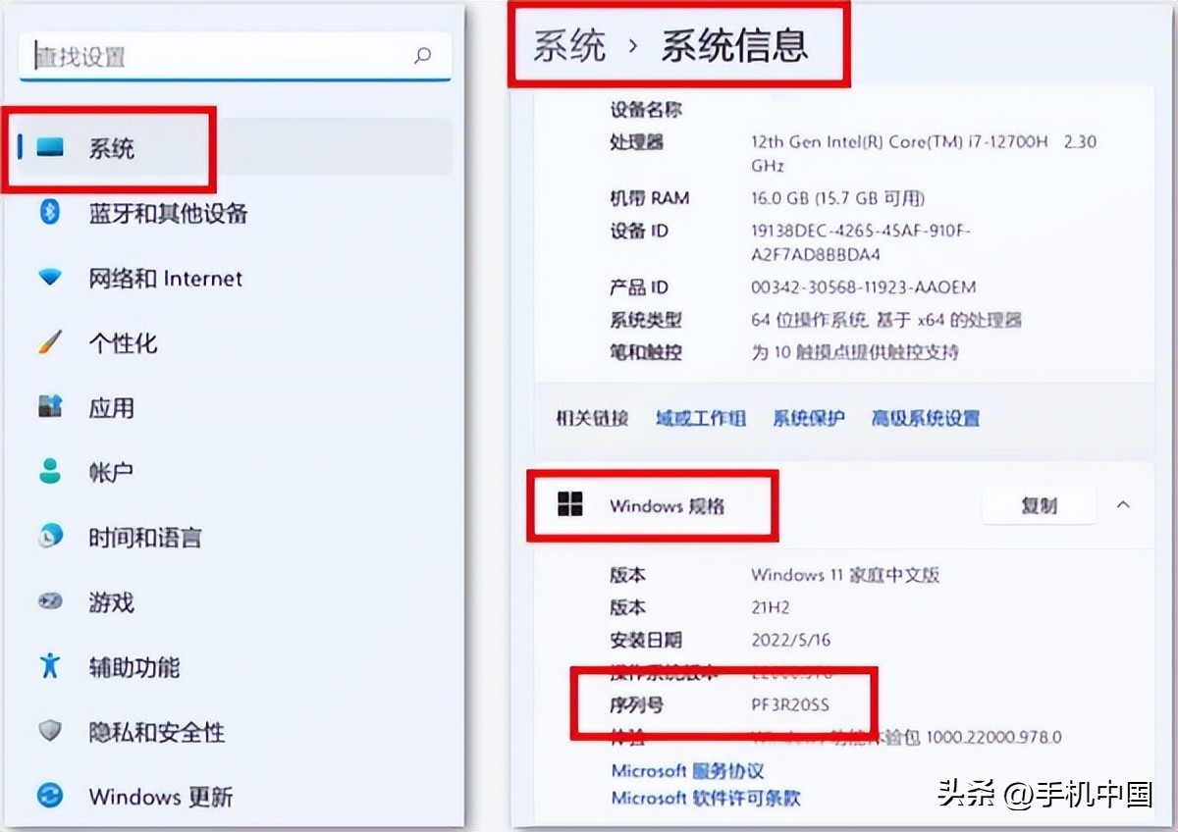Open the Windows Update refresh icon
Viewport: 1178px width, 832px height.
[x=50, y=796]
